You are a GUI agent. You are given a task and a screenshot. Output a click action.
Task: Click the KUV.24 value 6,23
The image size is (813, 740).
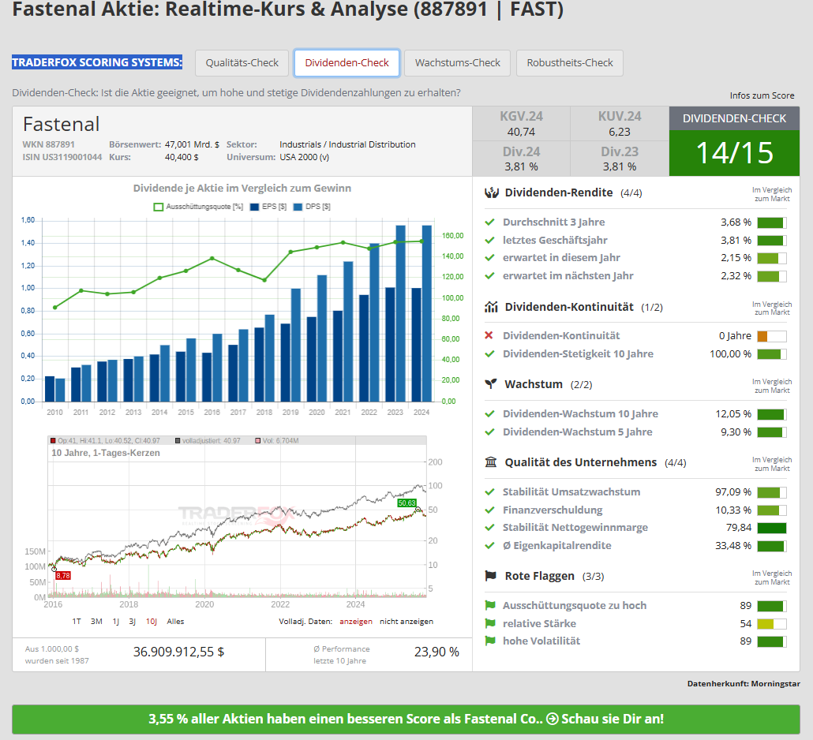point(620,133)
